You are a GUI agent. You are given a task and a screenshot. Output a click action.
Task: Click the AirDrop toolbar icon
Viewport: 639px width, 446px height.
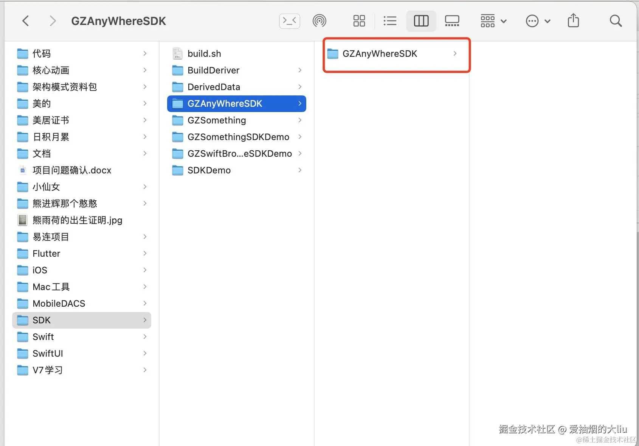point(319,21)
